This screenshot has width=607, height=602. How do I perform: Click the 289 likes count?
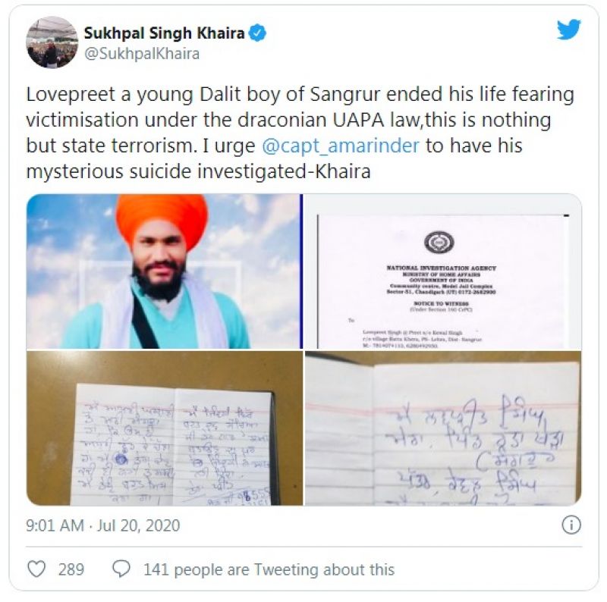click(x=71, y=569)
